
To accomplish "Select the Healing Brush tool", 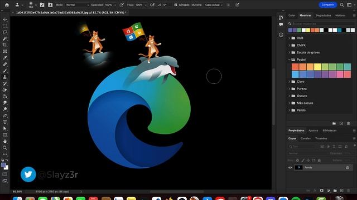I will [5, 64].
